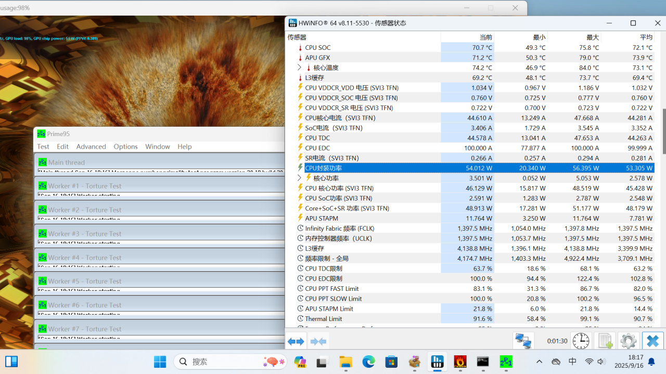Click the thermometer icon beside APU GFX

(x=300, y=58)
